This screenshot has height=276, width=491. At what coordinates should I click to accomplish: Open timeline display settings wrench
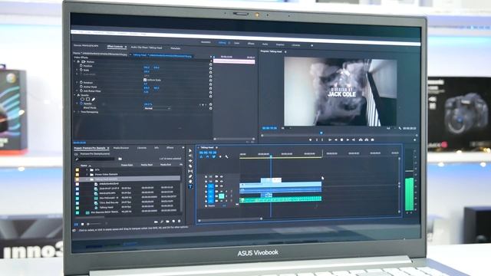(227, 156)
